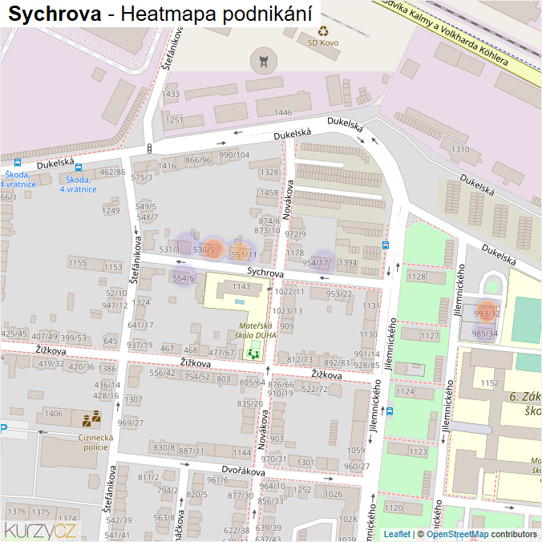Click the parking P icon near Cizinecká policie
542x542 pixels.
3,429
